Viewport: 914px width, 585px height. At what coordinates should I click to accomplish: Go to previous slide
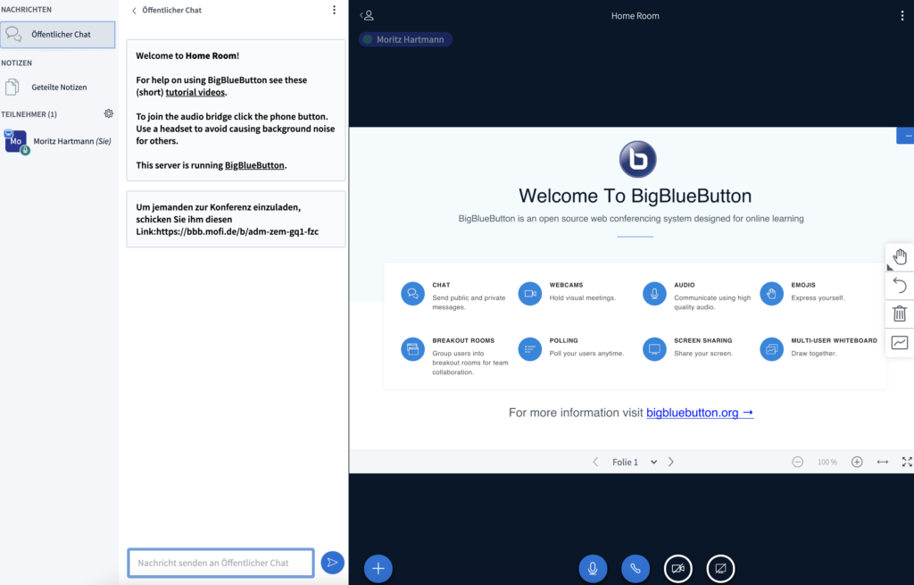pyautogui.click(x=595, y=462)
